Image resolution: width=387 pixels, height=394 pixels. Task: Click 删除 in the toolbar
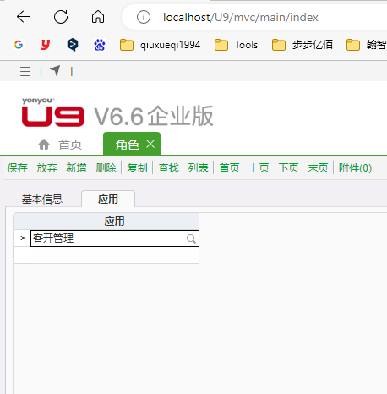coord(106,168)
